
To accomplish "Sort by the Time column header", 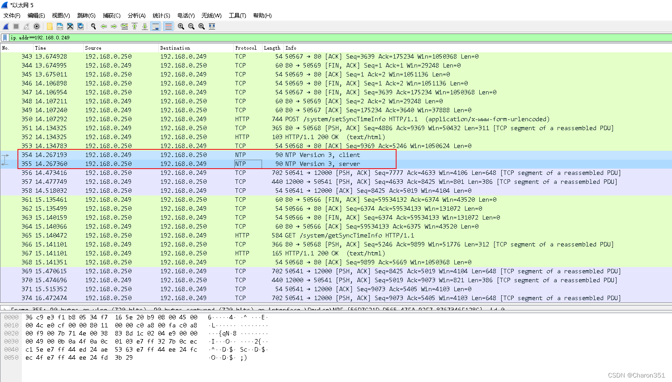I will click(58, 48).
